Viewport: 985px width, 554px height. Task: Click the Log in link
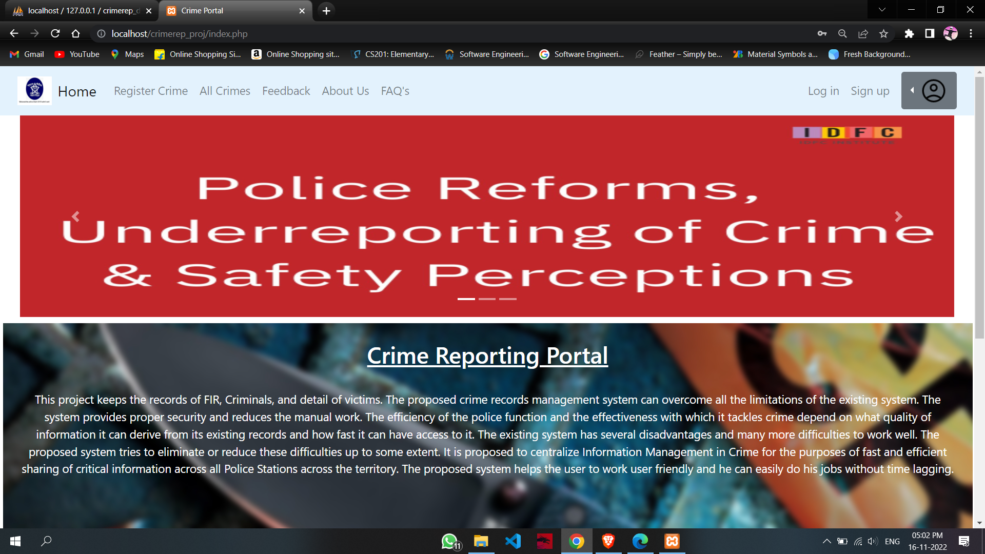coord(823,91)
